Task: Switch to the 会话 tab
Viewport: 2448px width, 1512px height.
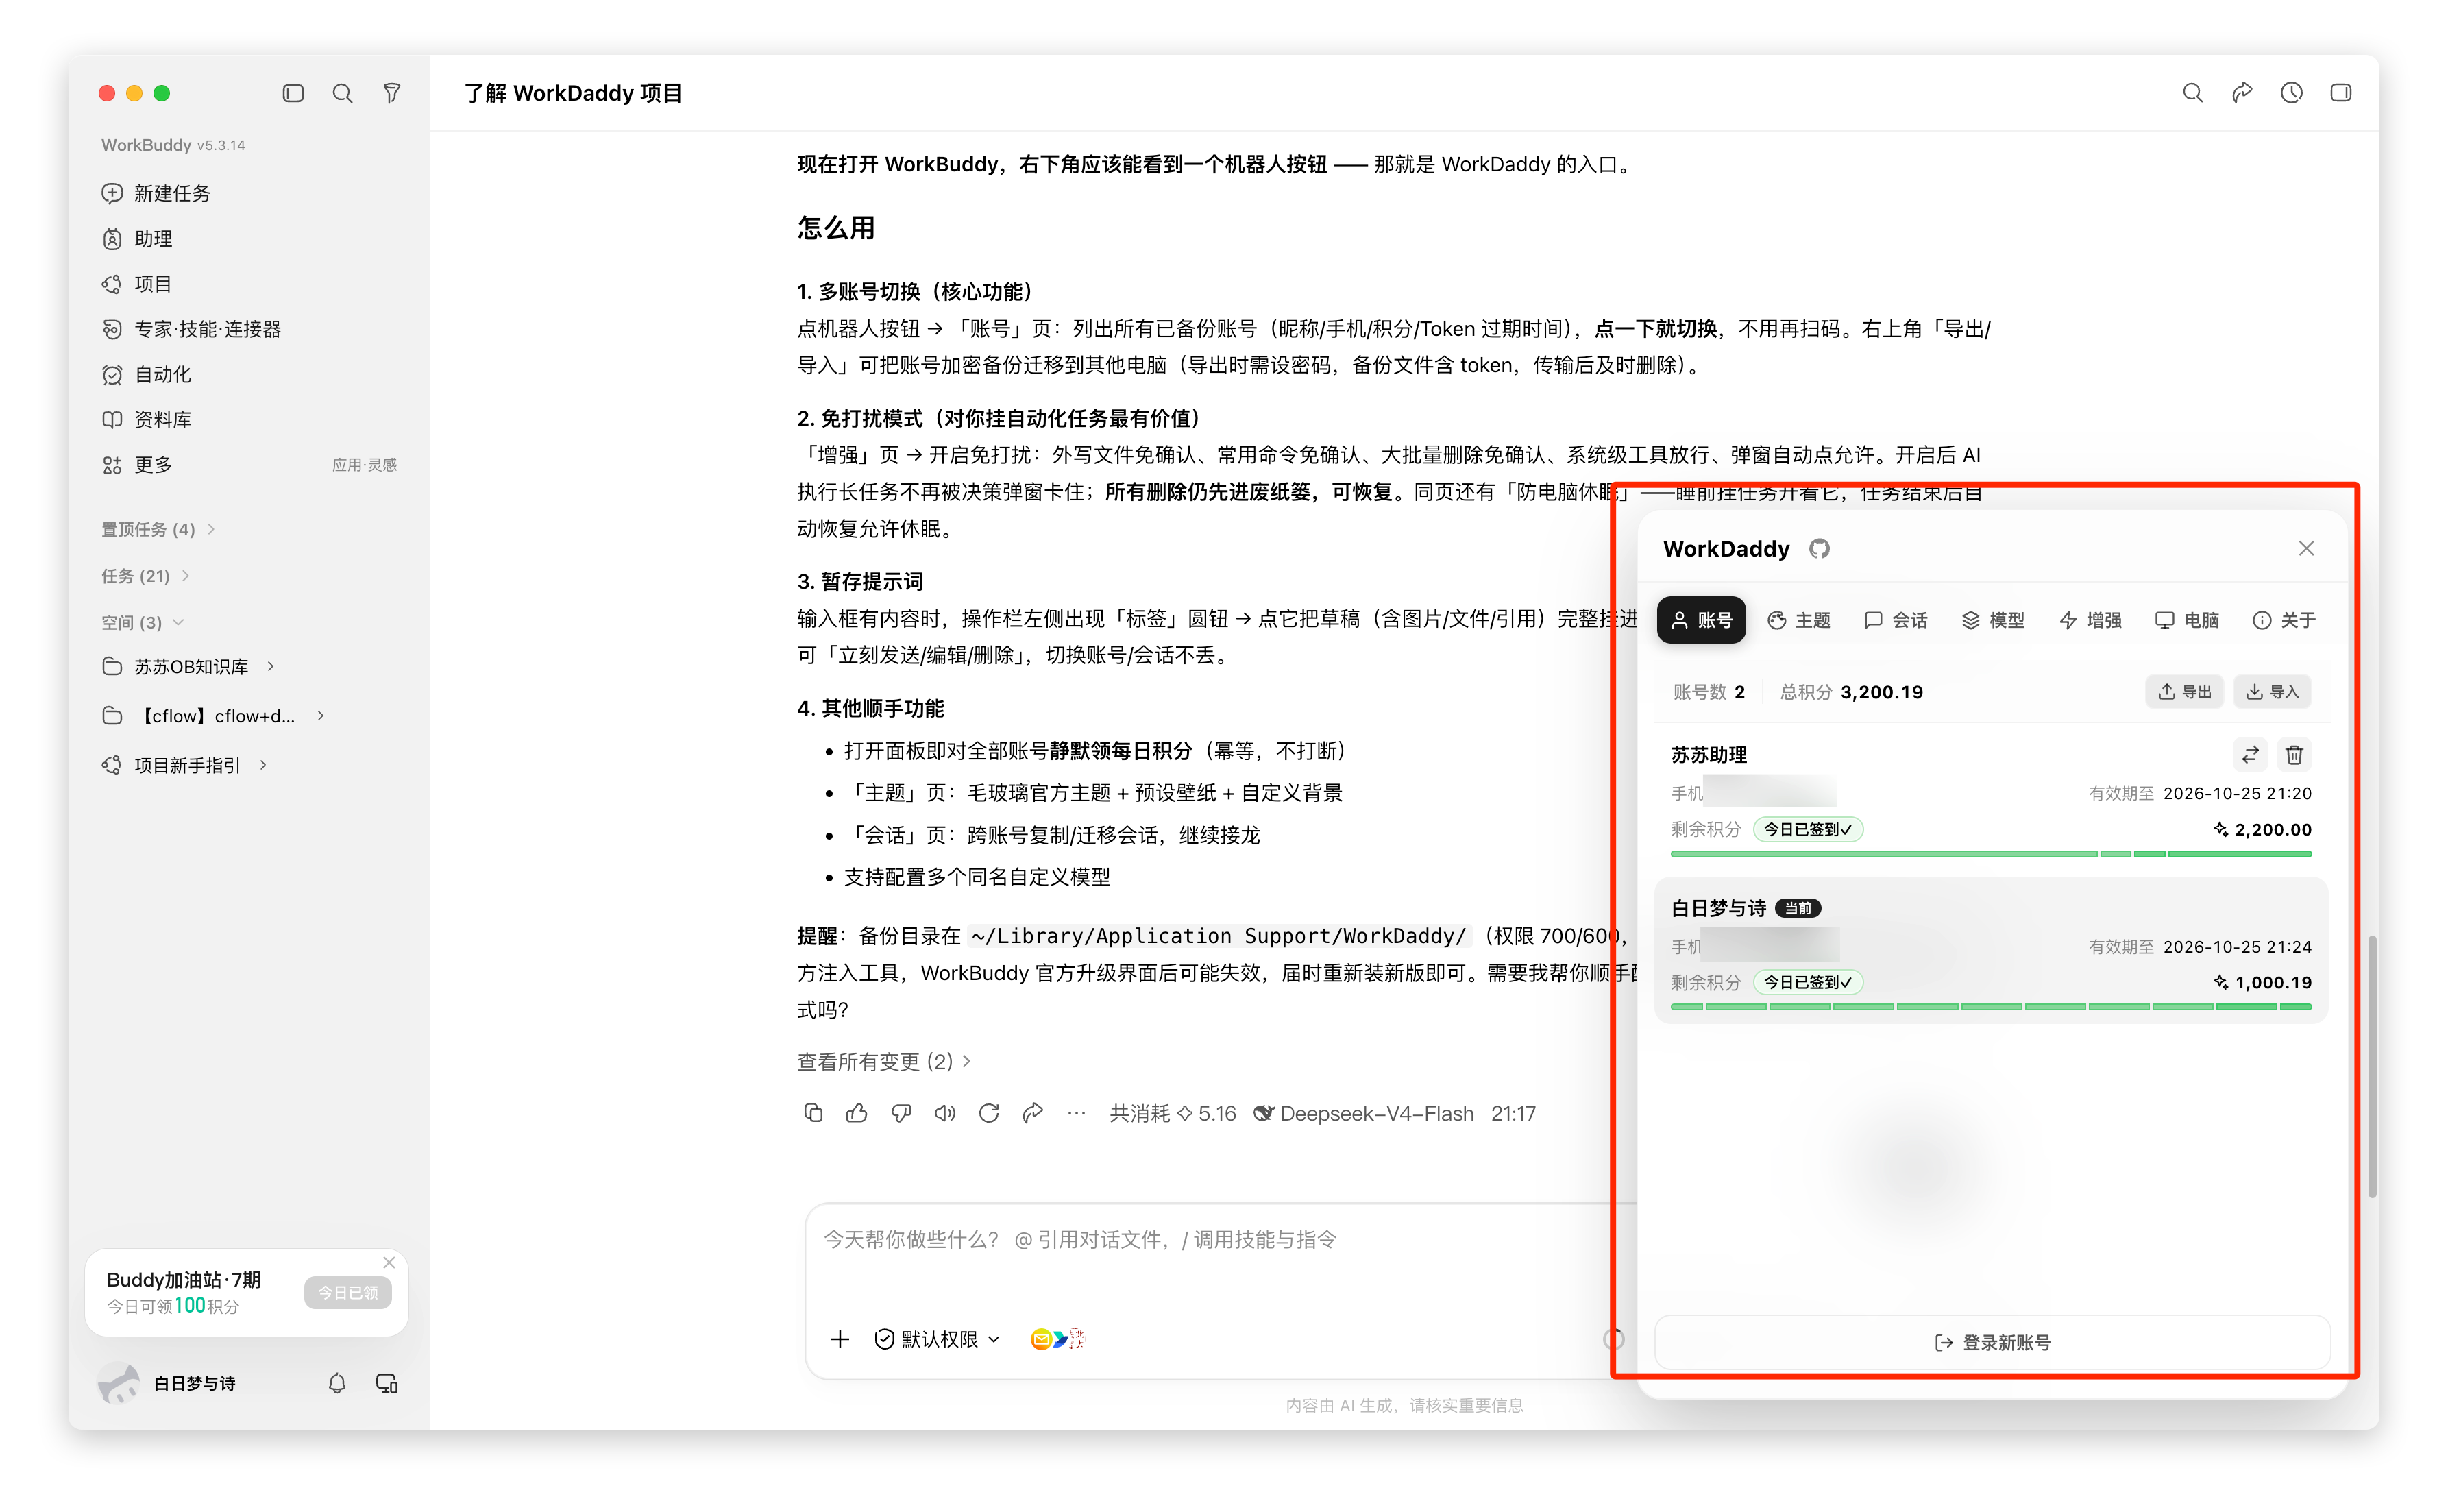Action: (1895, 620)
